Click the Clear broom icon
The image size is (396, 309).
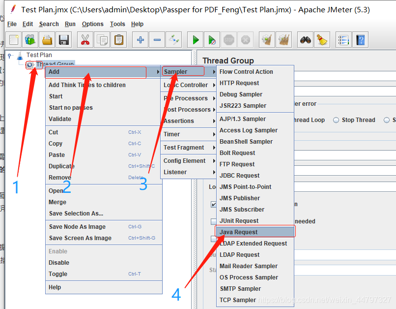click(x=267, y=40)
